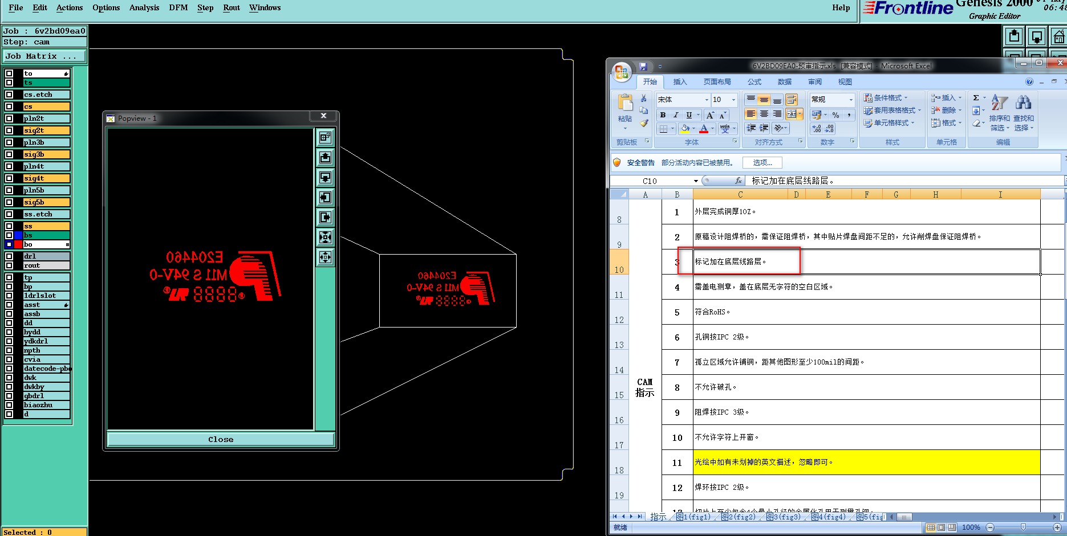The height and width of the screenshot is (536, 1067).
Task: Click the Excel save disk icon
Action: (643, 66)
